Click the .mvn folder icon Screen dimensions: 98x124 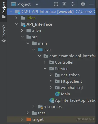(x=29, y=30)
